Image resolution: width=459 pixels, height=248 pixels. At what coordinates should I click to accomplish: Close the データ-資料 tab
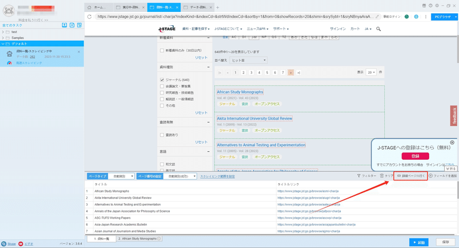coord(211,7)
